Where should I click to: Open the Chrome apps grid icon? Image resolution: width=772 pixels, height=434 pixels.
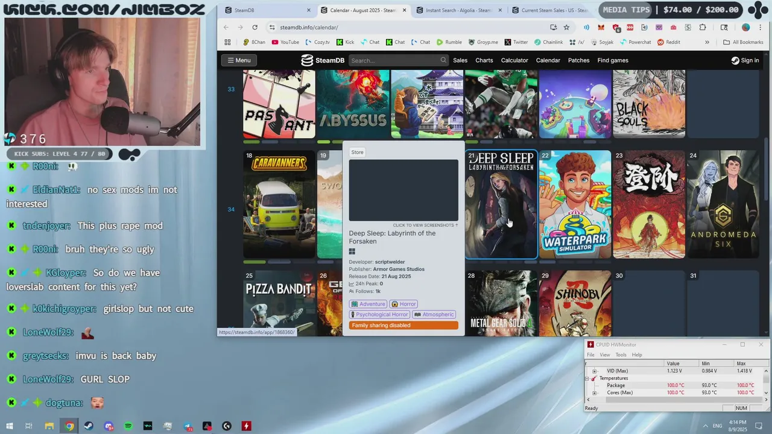[x=227, y=42]
